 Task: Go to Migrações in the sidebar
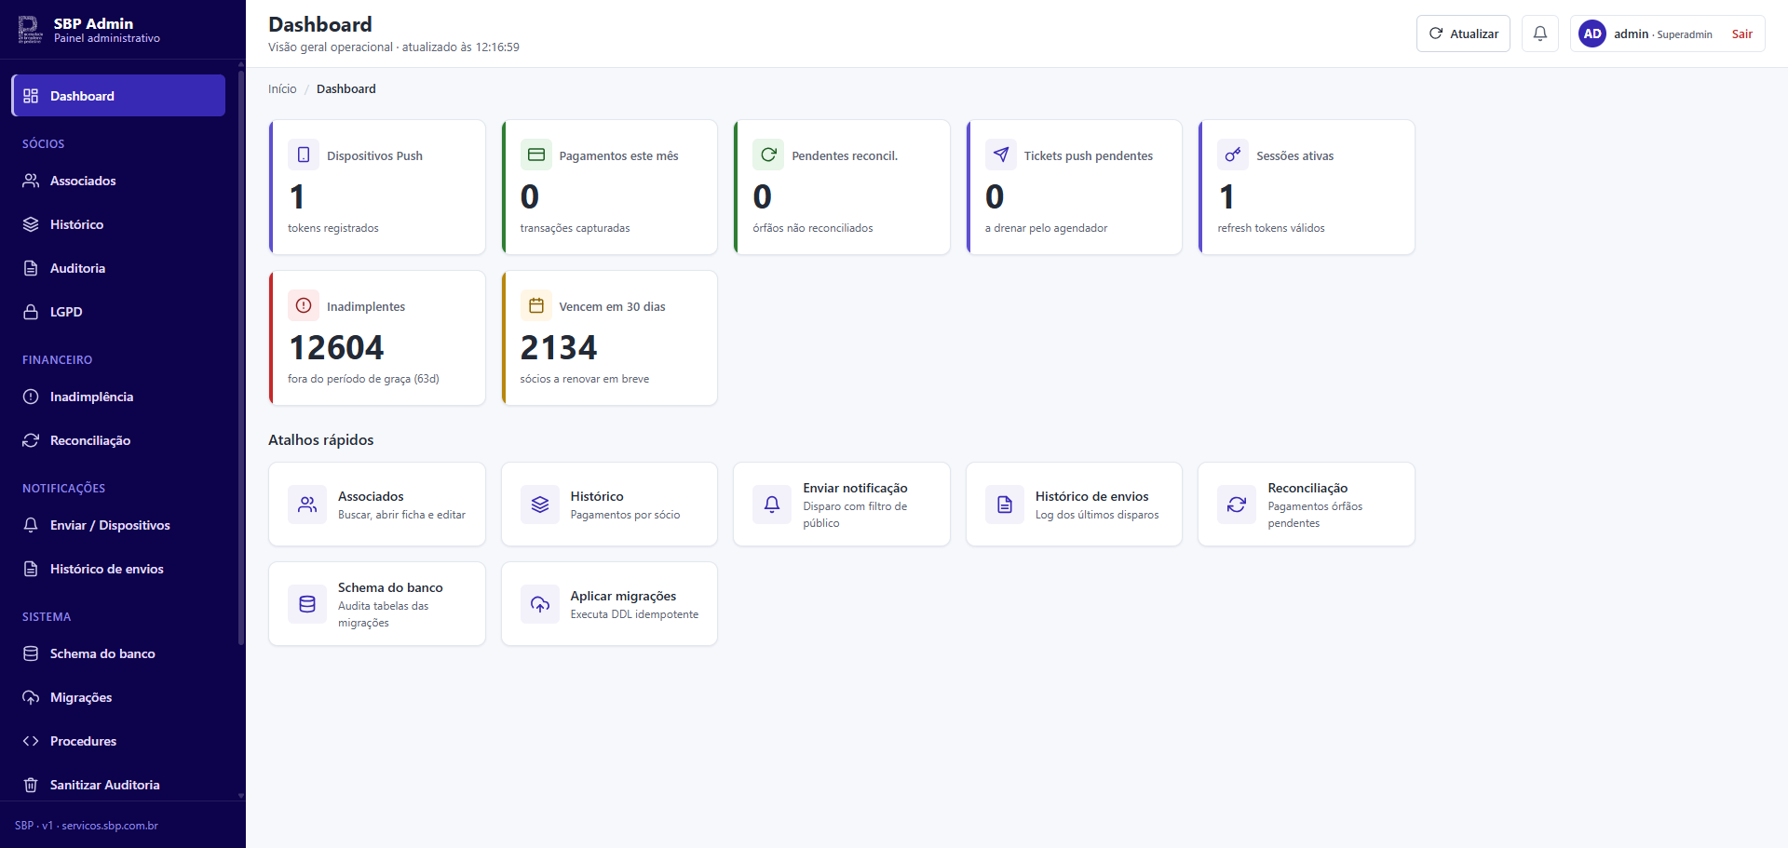(118, 697)
